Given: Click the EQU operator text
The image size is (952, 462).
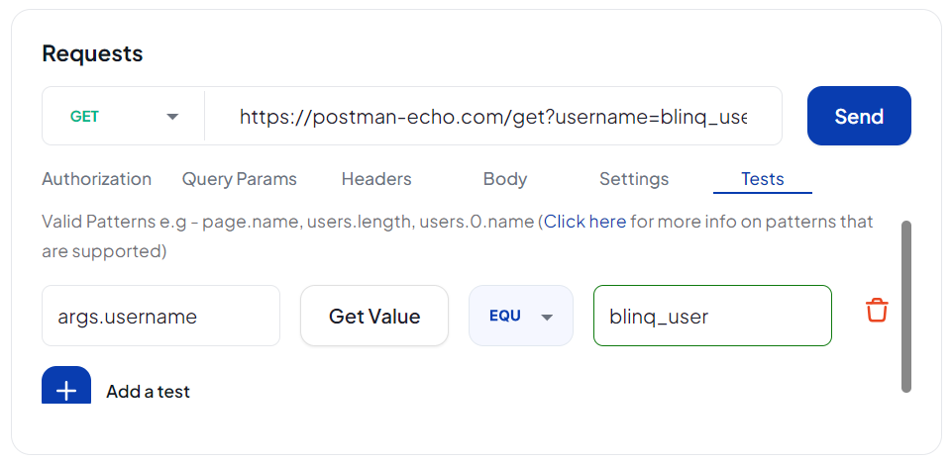Looking at the screenshot, I should point(505,317).
